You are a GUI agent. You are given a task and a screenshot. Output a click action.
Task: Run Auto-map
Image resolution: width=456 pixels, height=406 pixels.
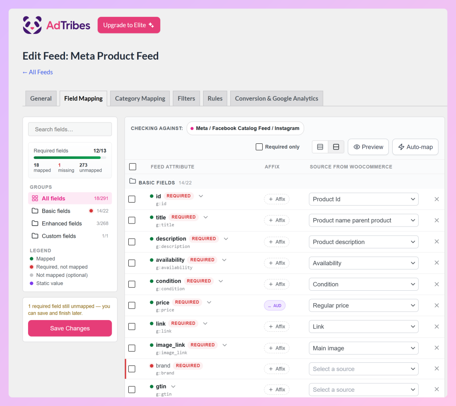(x=415, y=147)
